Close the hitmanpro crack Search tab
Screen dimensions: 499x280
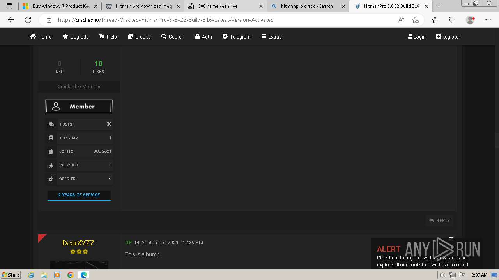click(x=343, y=6)
